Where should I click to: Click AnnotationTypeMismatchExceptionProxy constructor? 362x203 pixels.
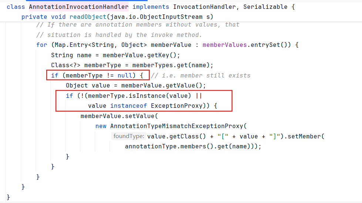177,126
